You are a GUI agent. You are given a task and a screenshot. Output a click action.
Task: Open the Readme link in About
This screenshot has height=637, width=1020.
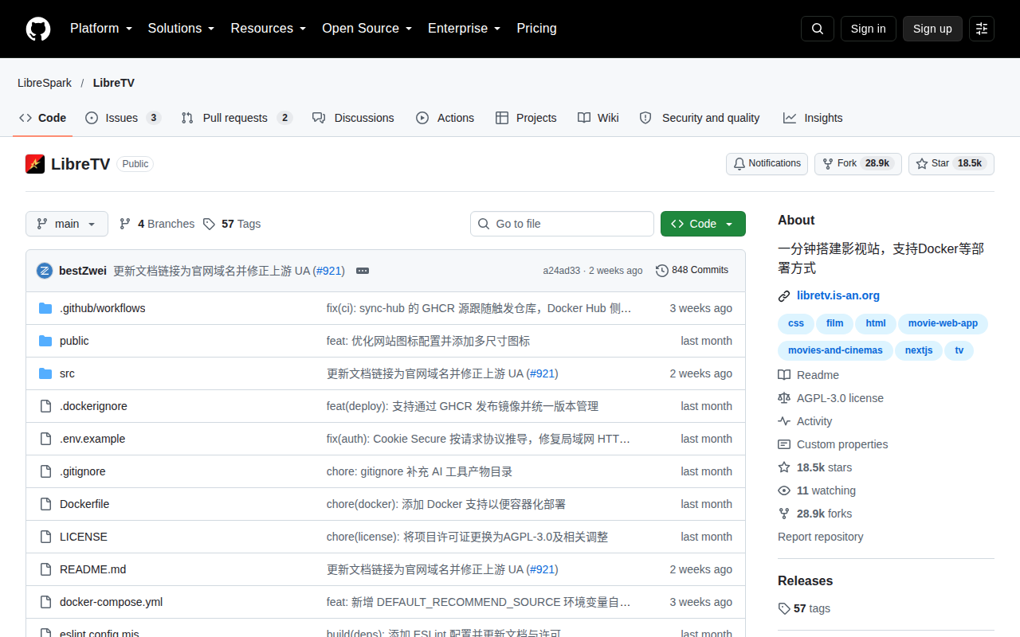[809, 375]
